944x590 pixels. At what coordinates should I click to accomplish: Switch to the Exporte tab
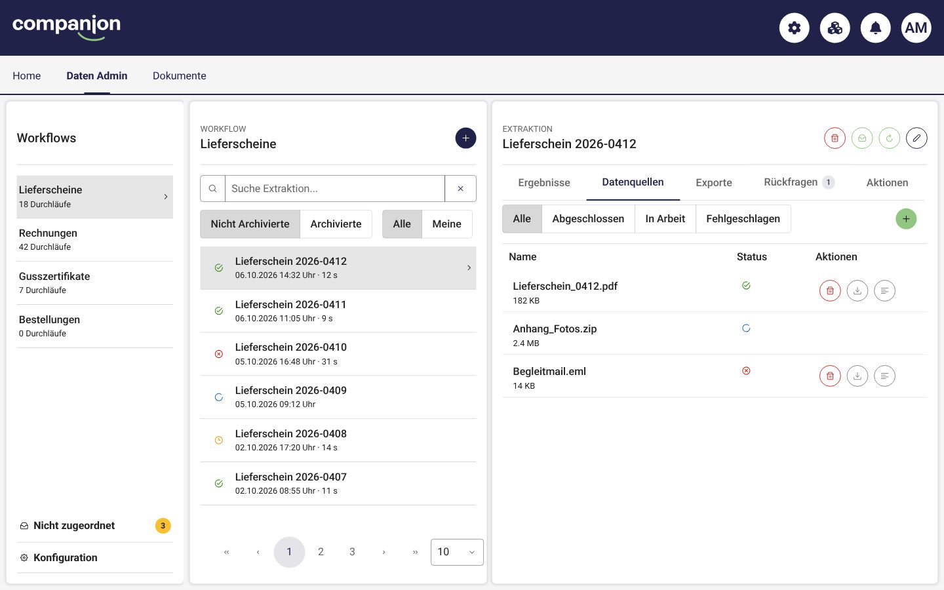[714, 183]
